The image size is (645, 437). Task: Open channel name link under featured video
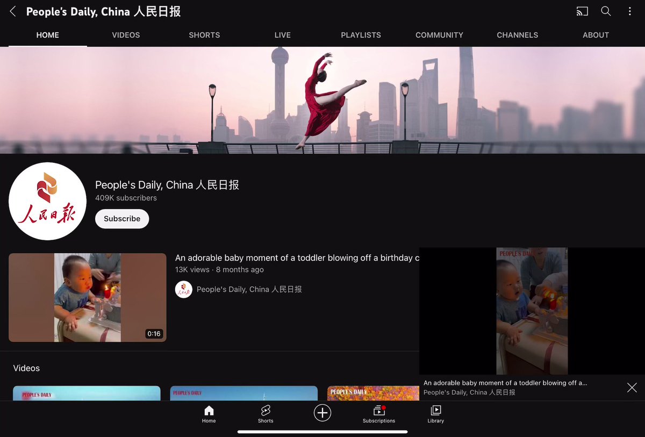click(249, 289)
